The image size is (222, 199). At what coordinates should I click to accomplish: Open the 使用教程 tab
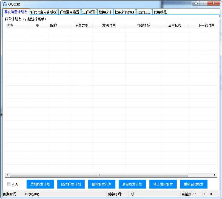(x=160, y=12)
